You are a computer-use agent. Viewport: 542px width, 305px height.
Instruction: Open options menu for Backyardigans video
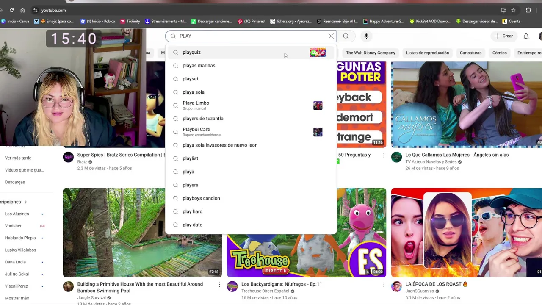pyautogui.click(x=384, y=285)
